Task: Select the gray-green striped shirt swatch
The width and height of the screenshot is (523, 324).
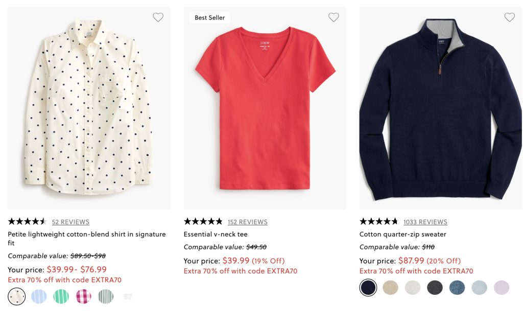Action: click(106, 296)
